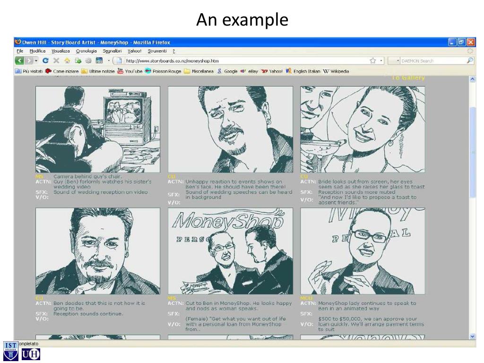Click the To Gallery link
484x363 pixels.
point(408,78)
